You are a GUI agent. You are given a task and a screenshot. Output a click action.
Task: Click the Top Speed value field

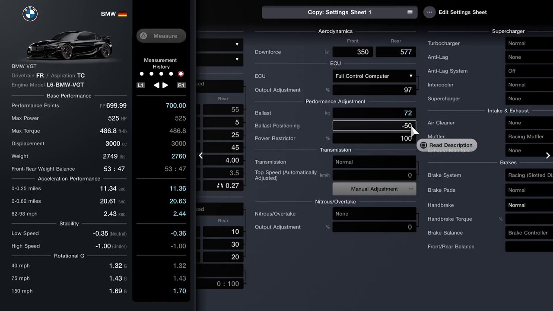point(374,175)
